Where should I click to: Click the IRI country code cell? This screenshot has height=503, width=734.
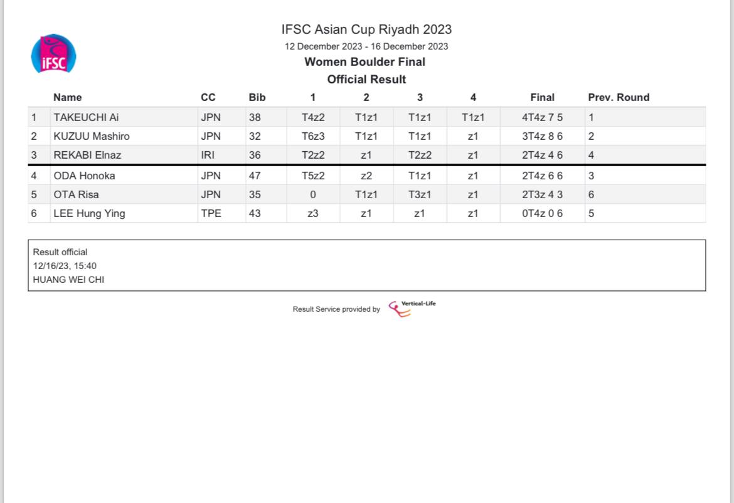point(208,155)
